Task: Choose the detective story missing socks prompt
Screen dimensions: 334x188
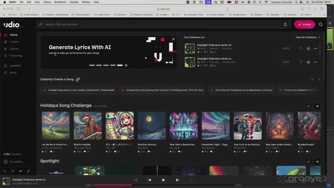Action: tap(162, 90)
